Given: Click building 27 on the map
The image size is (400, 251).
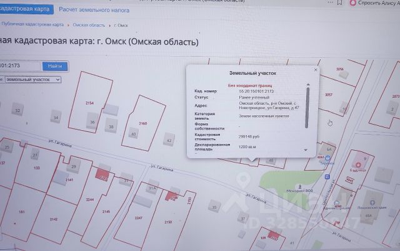Looking at the screenshot, I should click(35, 154).
